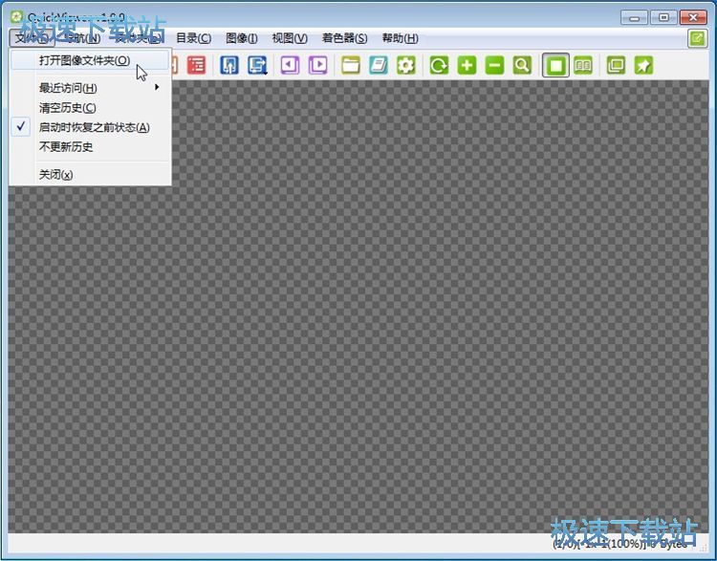
Task: Click green icon at right end of menu bar
Action: point(697,38)
